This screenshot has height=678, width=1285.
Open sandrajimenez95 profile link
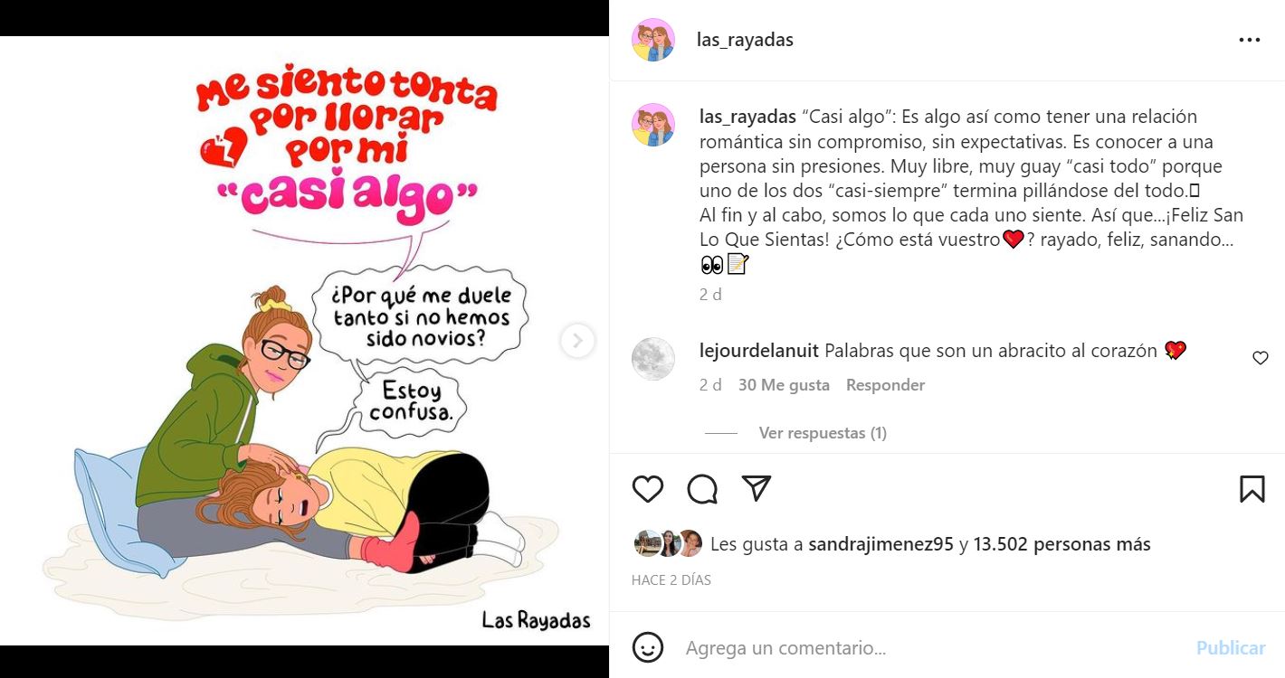click(x=880, y=544)
